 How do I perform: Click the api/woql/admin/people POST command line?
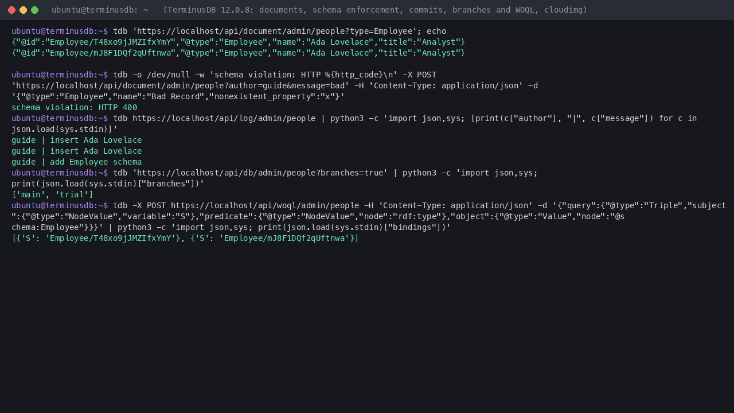(x=369, y=205)
